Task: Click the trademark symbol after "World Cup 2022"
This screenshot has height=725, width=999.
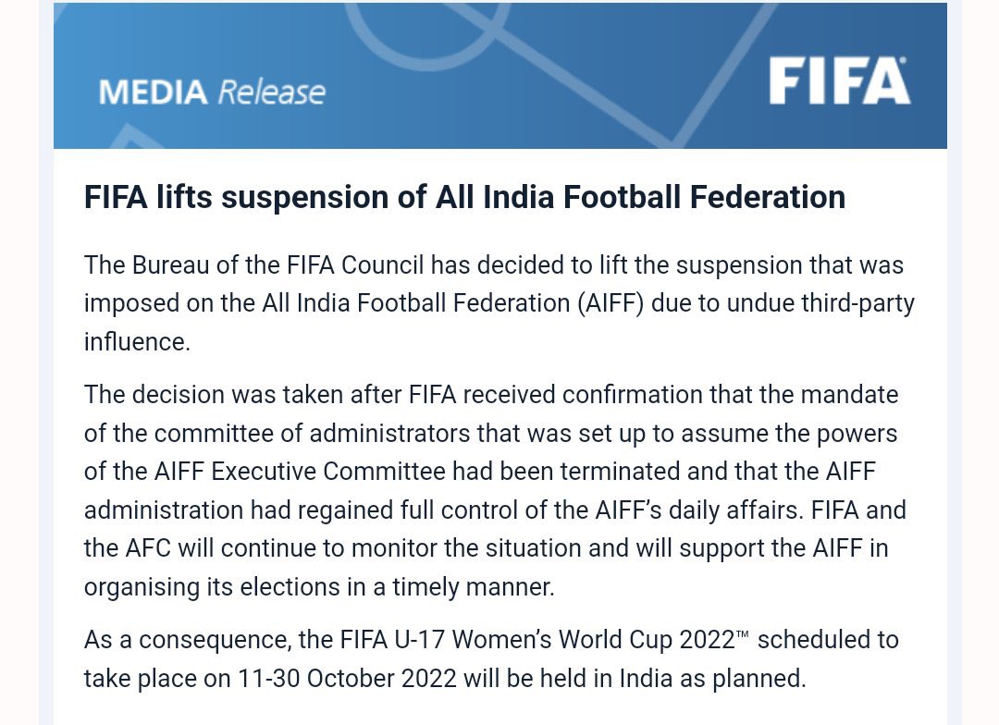Action: pyautogui.click(x=742, y=633)
